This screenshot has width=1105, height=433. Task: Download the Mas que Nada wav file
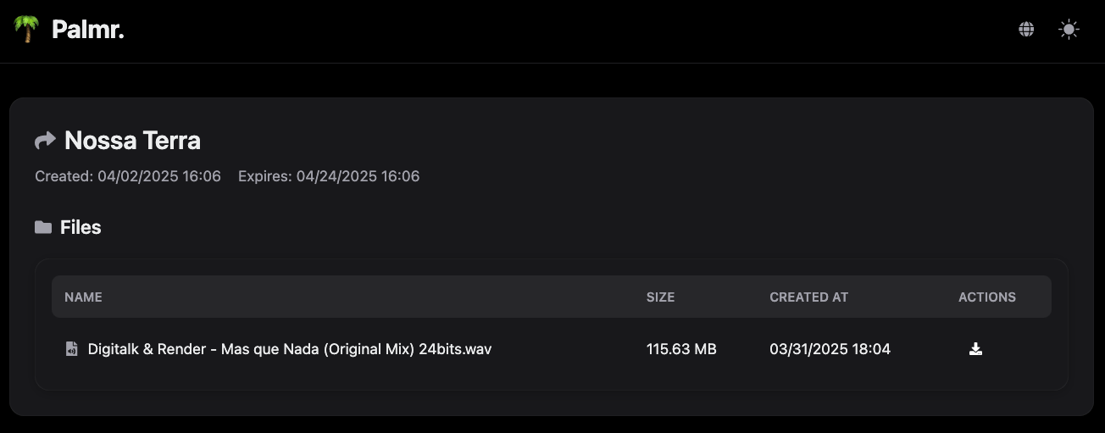[975, 349]
